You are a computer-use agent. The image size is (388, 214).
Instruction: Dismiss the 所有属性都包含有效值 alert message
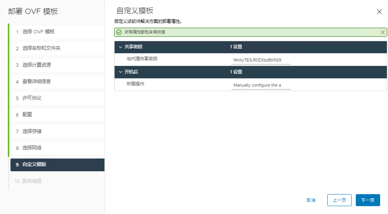point(383,32)
